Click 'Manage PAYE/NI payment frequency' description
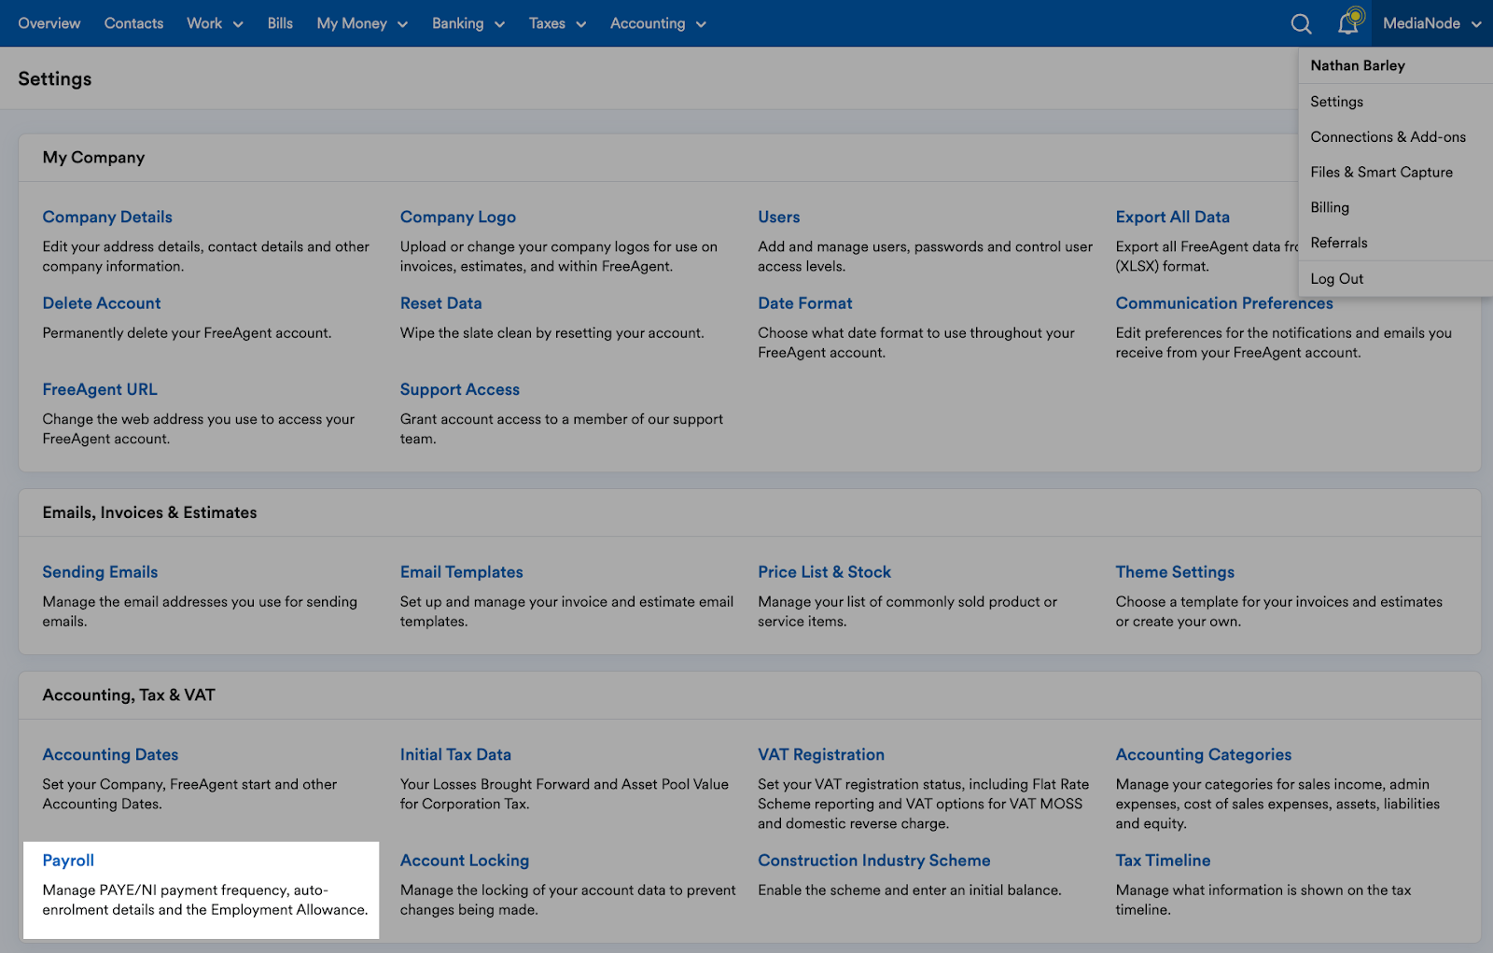This screenshot has height=953, width=1493. pos(205,900)
